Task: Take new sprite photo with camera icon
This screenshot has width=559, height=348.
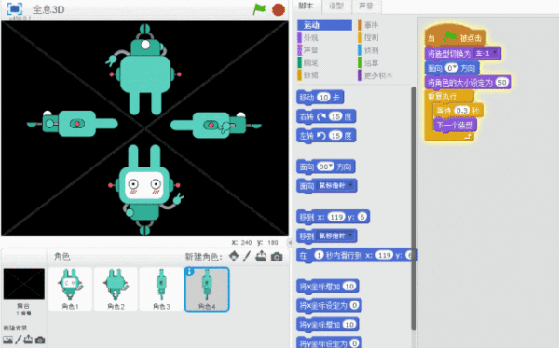Action: pos(277,257)
